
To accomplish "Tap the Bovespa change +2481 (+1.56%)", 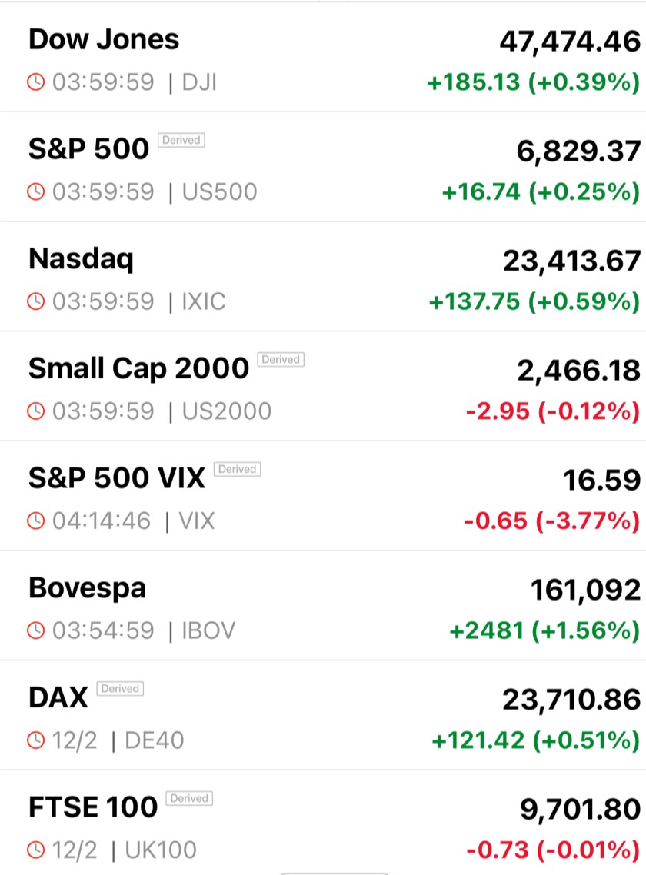I will (x=544, y=631).
